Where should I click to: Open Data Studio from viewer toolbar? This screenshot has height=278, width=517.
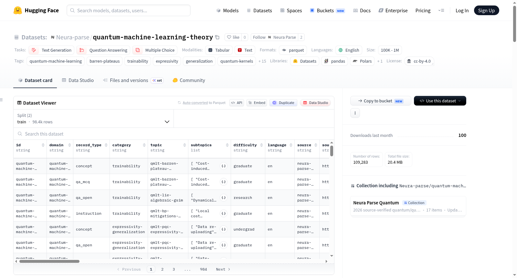(315, 103)
